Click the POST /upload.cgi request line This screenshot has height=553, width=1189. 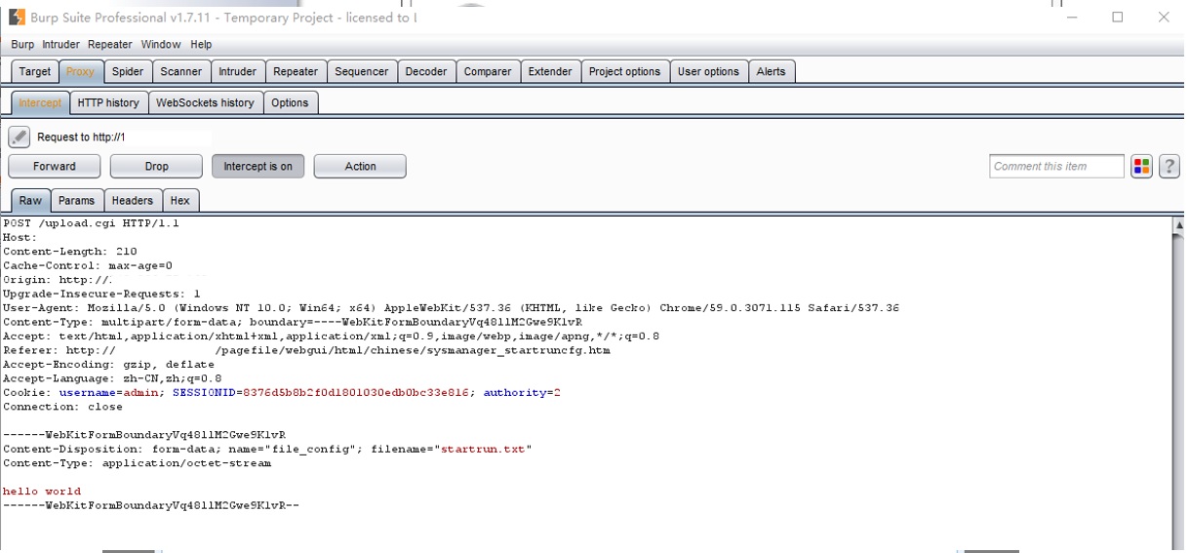91,223
